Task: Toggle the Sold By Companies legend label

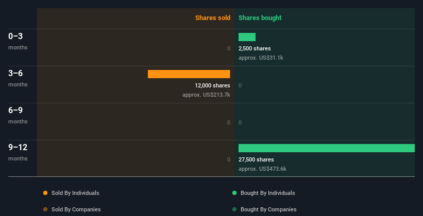Action: (x=76, y=209)
